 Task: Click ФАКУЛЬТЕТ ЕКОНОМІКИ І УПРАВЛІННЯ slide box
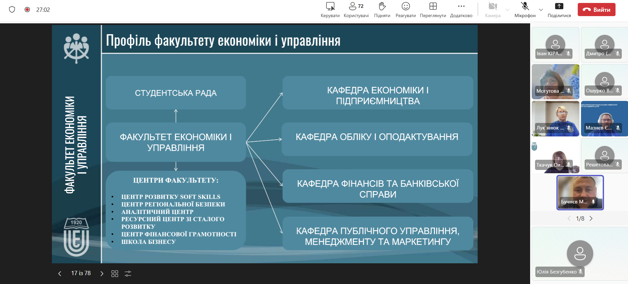176,142
